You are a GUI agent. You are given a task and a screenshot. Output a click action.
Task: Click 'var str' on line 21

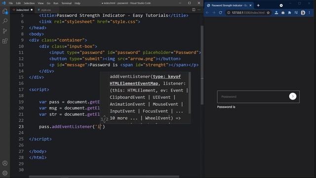pos(48,114)
